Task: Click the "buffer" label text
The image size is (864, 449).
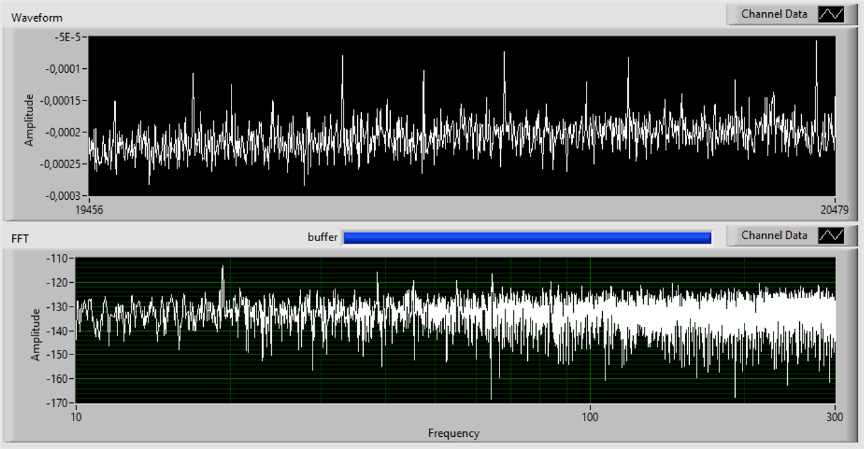Action: (x=323, y=237)
